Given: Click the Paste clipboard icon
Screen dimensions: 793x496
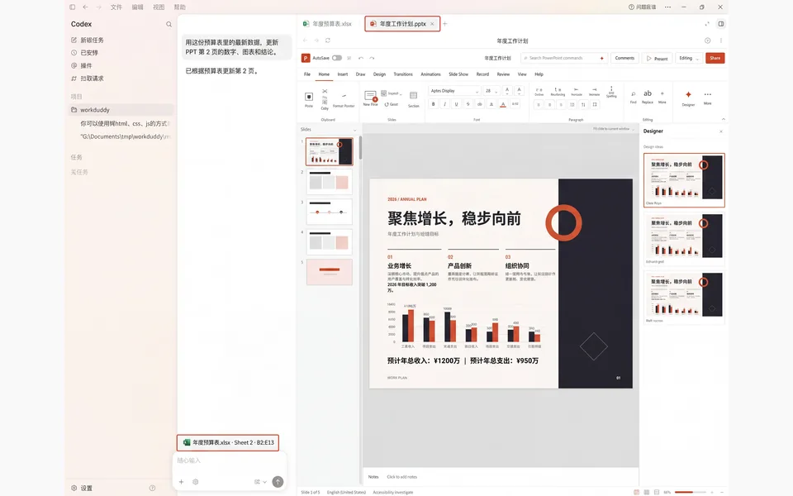Looking at the screenshot, I should point(309,98).
